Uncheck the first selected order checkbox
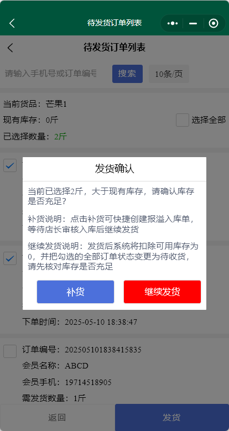The width and height of the screenshot is (229, 431). tap(10, 165)
